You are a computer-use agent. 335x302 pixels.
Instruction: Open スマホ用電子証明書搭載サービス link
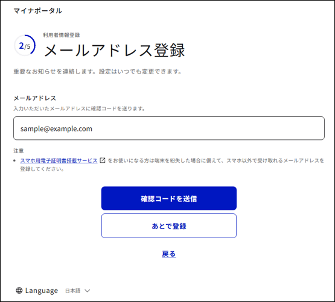pyautogui.click(x=59, y=160)
